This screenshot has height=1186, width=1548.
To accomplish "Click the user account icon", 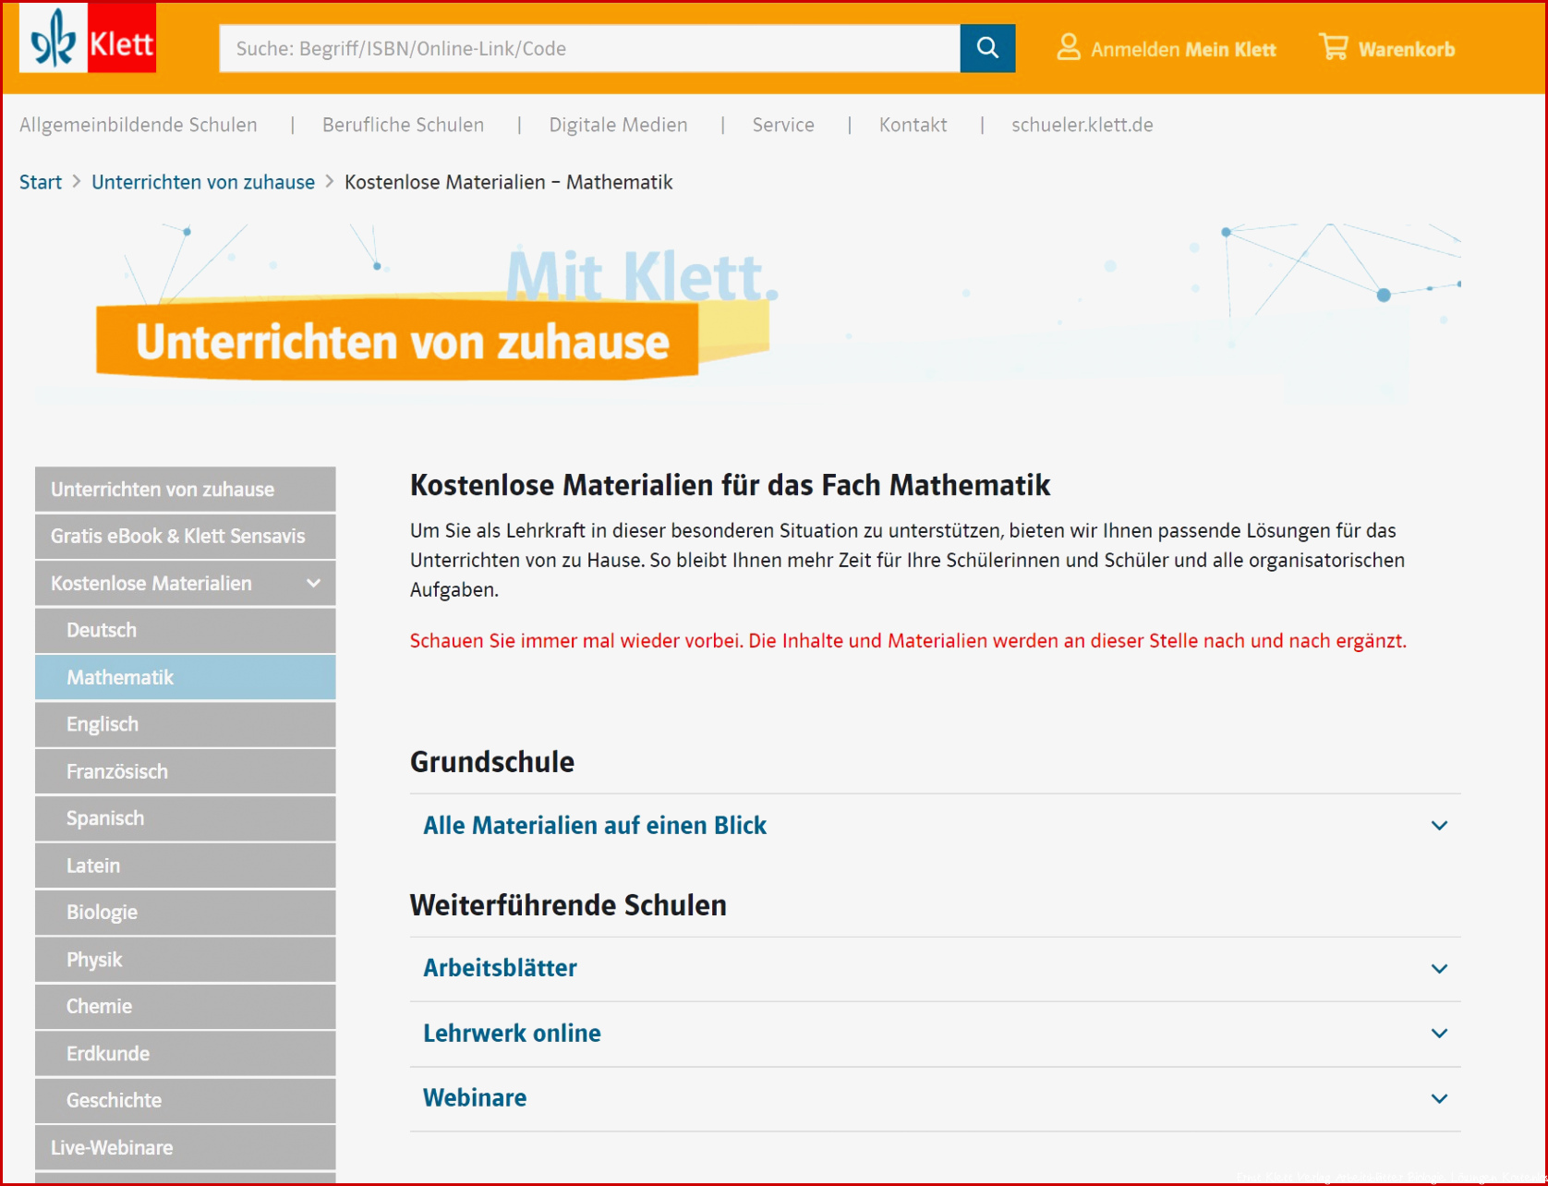I will click(1068, 47).
